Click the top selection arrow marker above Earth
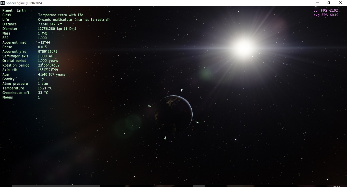 [x=181, y=90]
